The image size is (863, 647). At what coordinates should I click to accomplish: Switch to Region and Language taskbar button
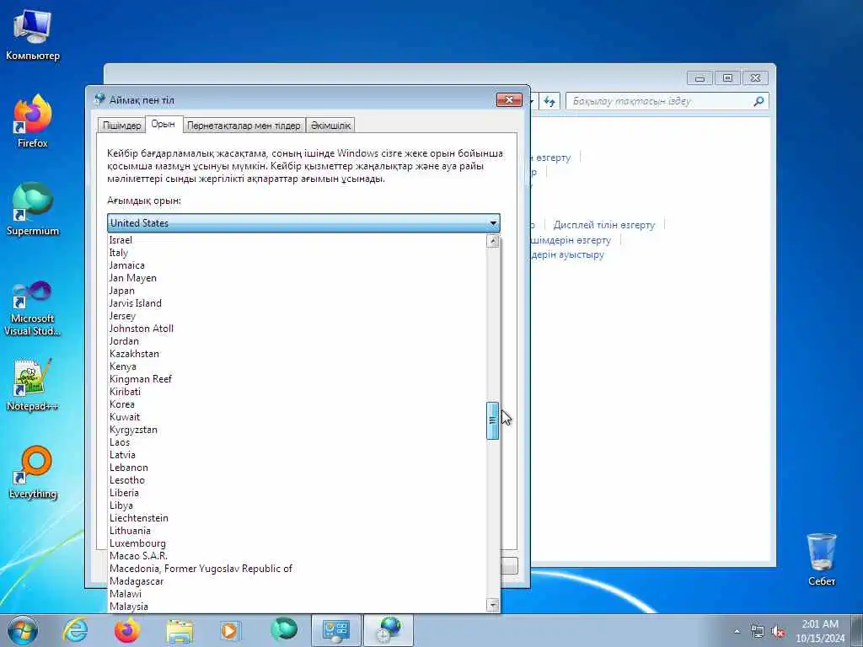[389, 630]
